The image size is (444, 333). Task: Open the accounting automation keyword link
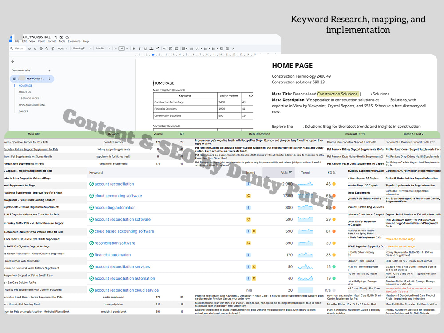pos(115,208)
